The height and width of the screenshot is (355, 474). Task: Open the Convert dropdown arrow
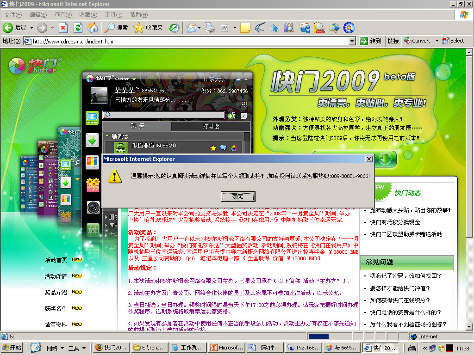click(437, 41)
